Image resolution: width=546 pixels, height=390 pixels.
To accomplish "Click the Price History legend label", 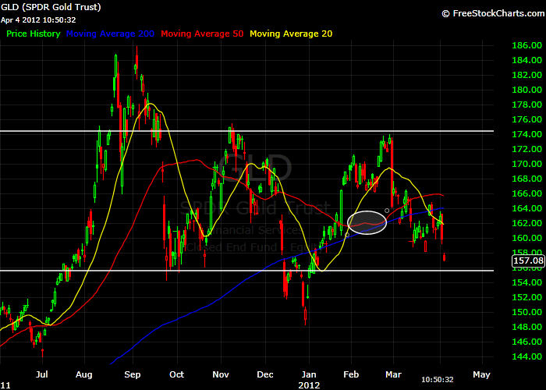I will click(34, 34).
